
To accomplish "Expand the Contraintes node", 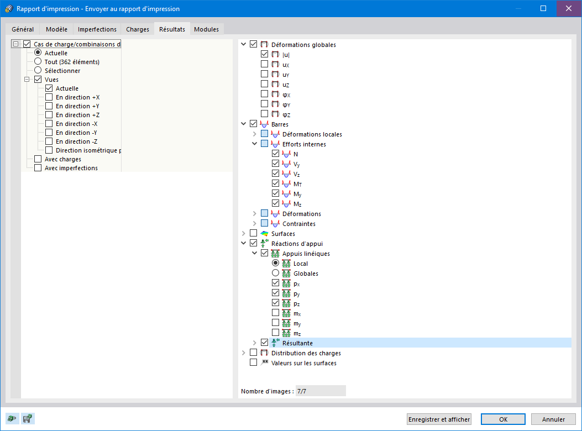I will (x=255, y=223).
